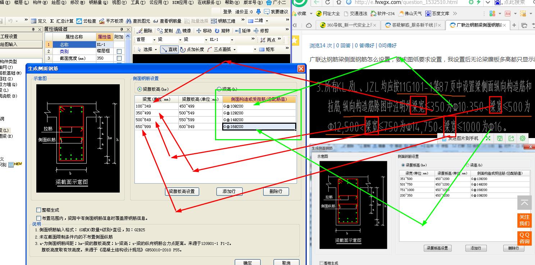Open 查找图元 find element tool
Image resolution: width=535 pixels, height=265 pixels.
click(138, 21)
